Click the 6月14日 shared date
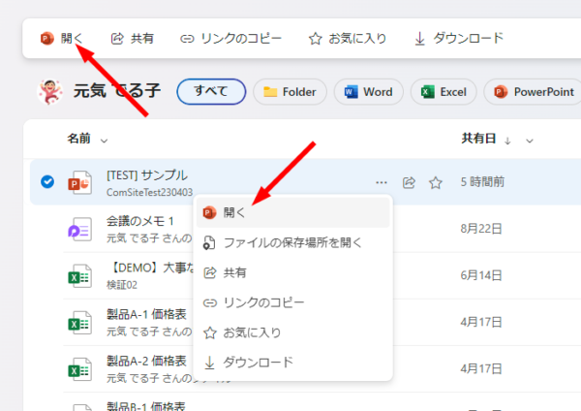 481,275
